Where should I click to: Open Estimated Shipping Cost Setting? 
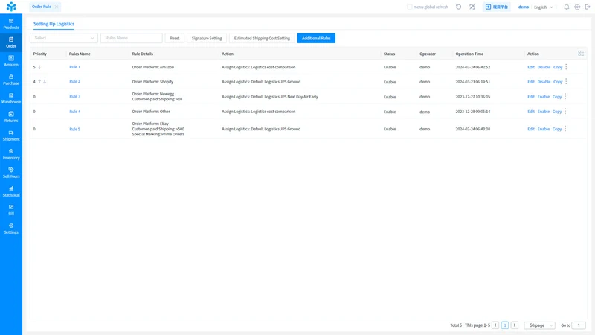[x=262, y=38]
